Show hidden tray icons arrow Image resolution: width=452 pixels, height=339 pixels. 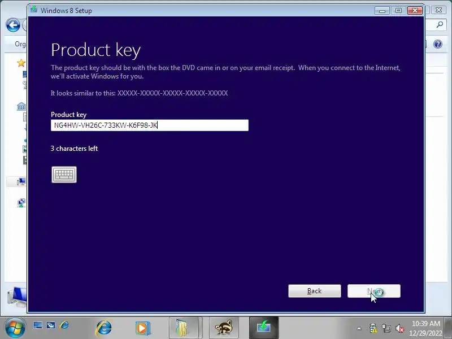point(359,328)
